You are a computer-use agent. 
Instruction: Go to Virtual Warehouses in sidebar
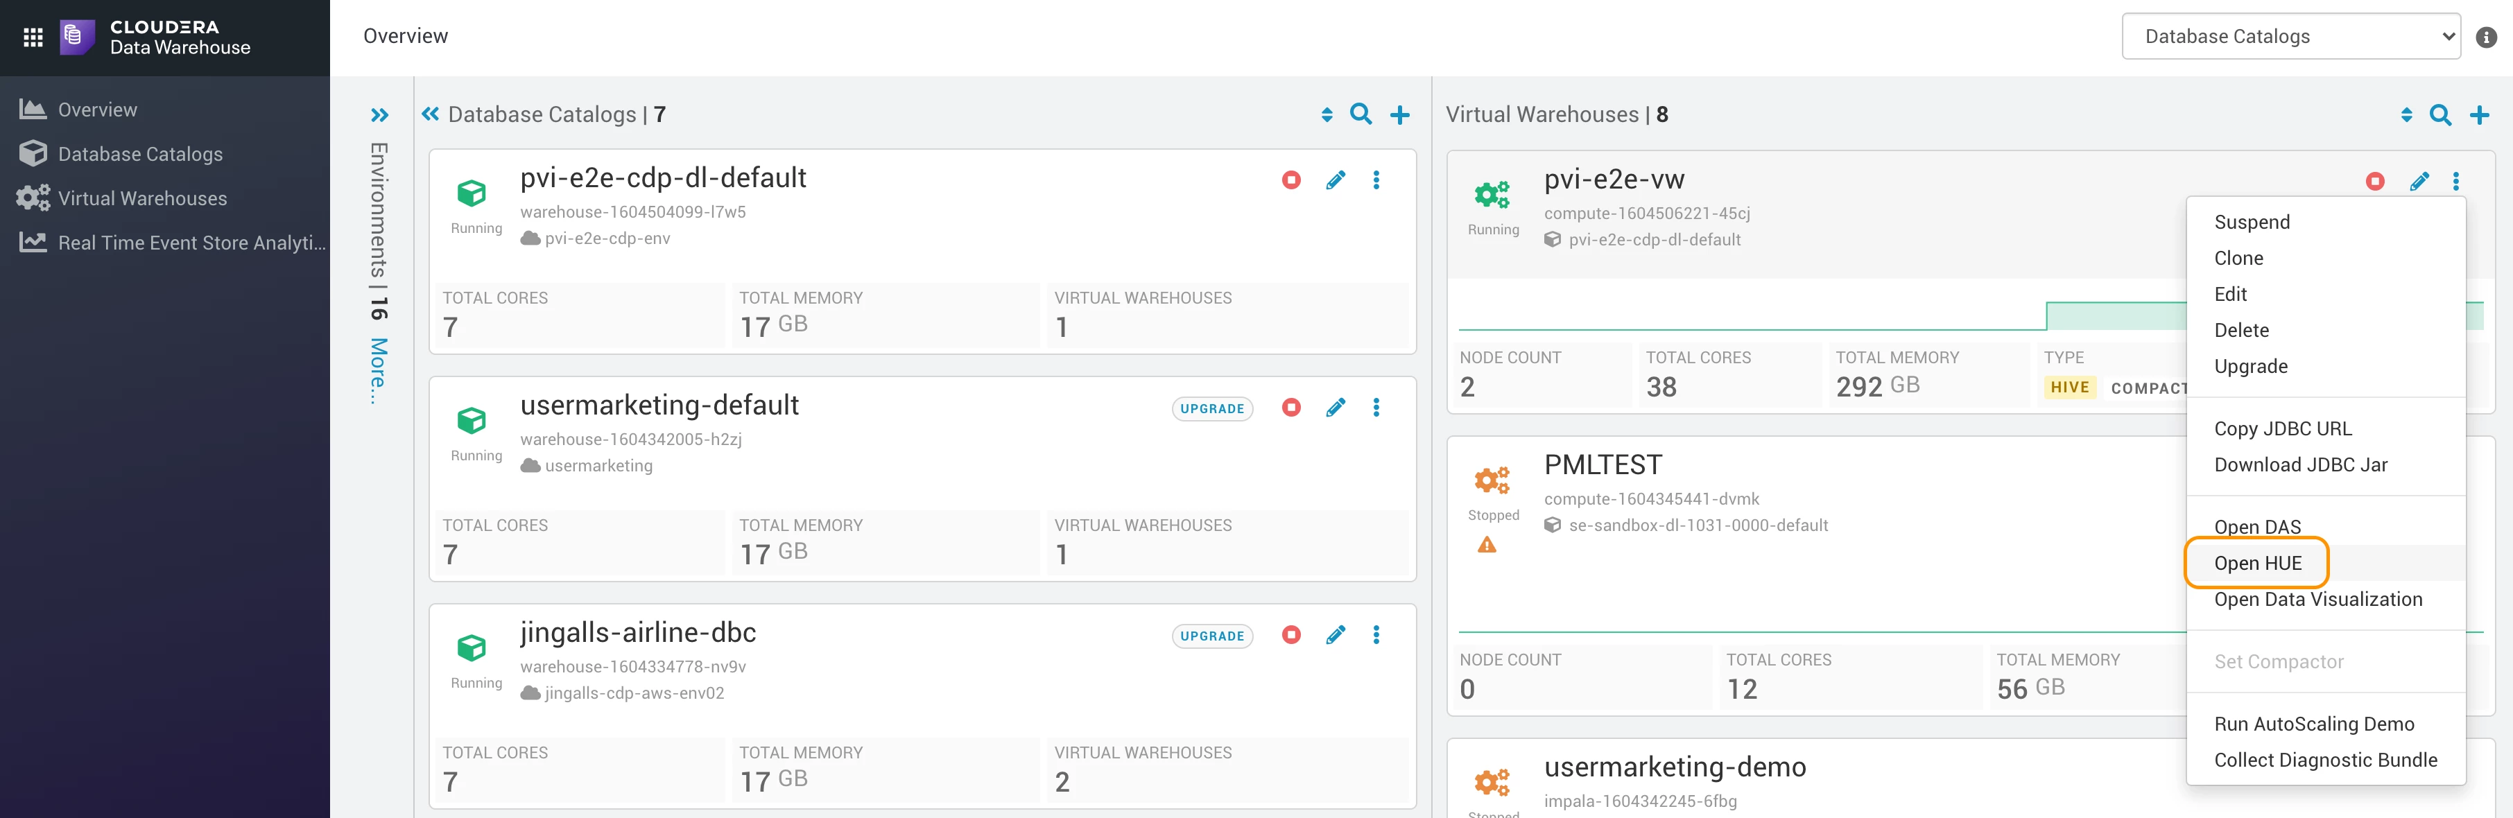[x=142, y=199]
